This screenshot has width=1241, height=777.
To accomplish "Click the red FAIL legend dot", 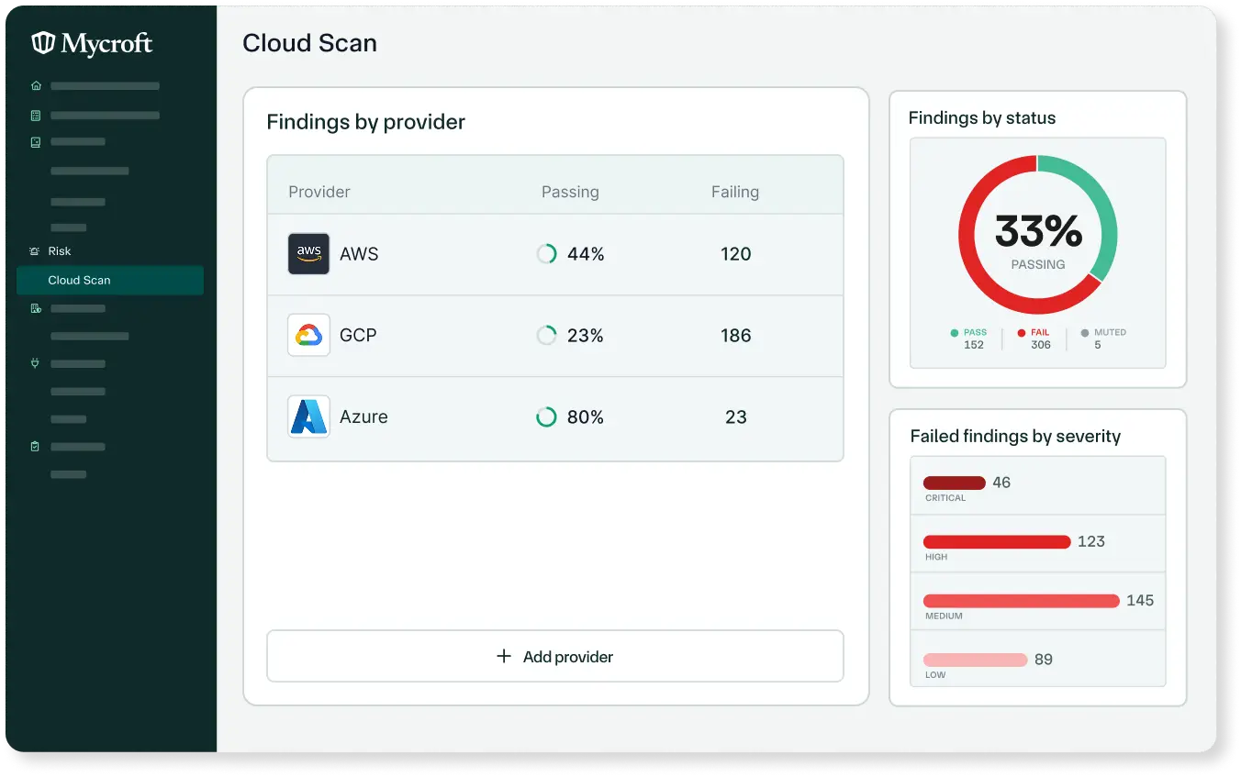I will pyautogui.click(x=1022, y=333).
